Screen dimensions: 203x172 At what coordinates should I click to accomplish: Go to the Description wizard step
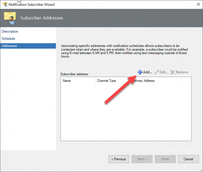tap(10, 31)
